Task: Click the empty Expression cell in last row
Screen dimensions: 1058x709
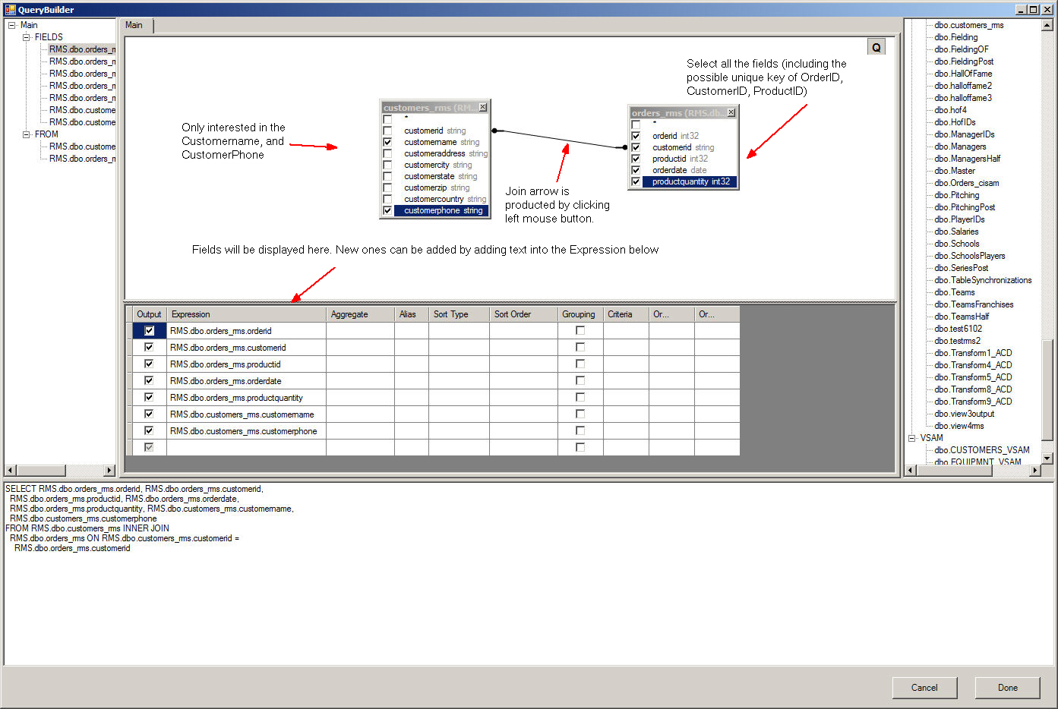Action: 246,448
